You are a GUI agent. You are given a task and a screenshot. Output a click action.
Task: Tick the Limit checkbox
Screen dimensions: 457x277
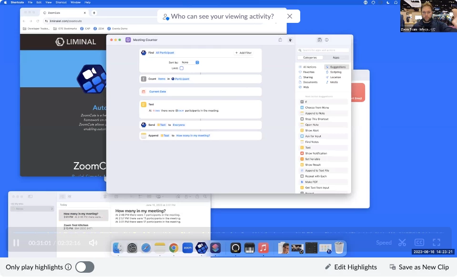tap(182, 68)
